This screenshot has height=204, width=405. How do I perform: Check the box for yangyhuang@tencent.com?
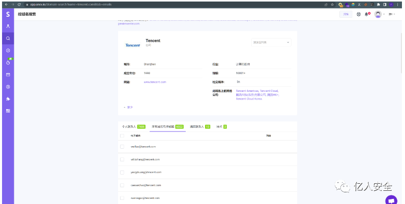(122, 173)
